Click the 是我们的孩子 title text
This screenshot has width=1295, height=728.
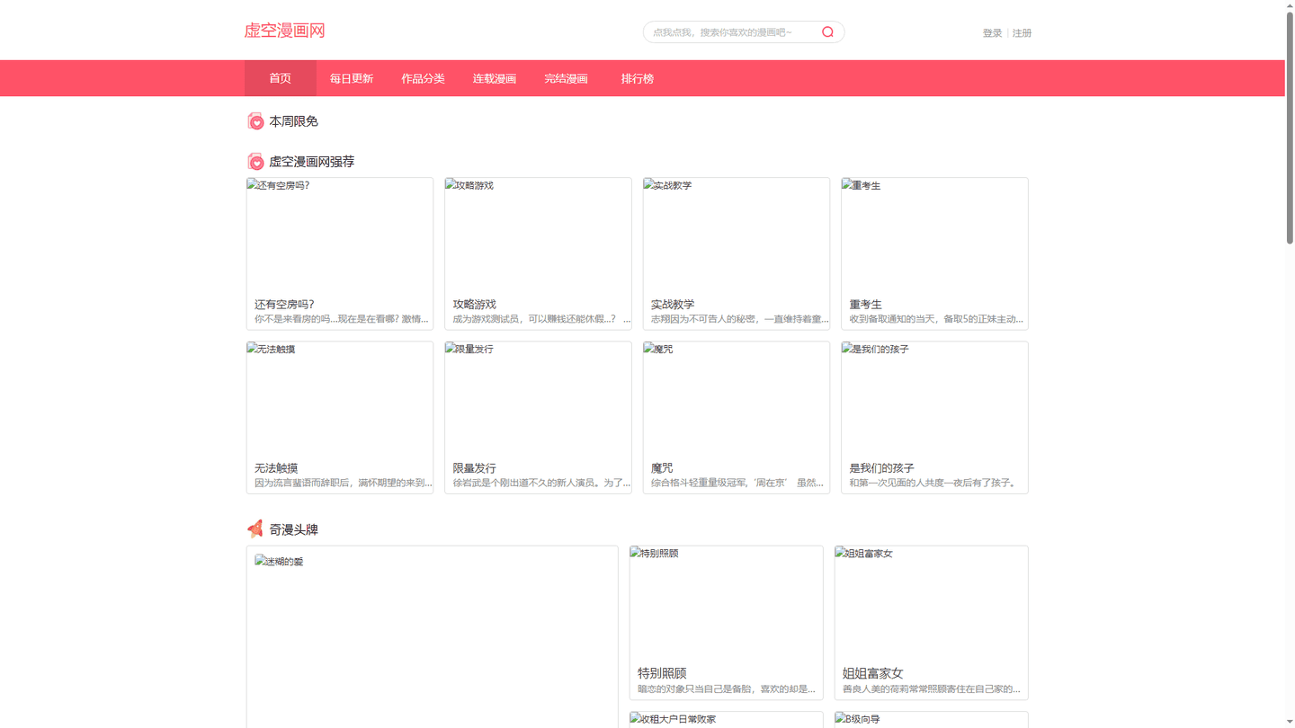pyautogui.click(x=881, y=468)
